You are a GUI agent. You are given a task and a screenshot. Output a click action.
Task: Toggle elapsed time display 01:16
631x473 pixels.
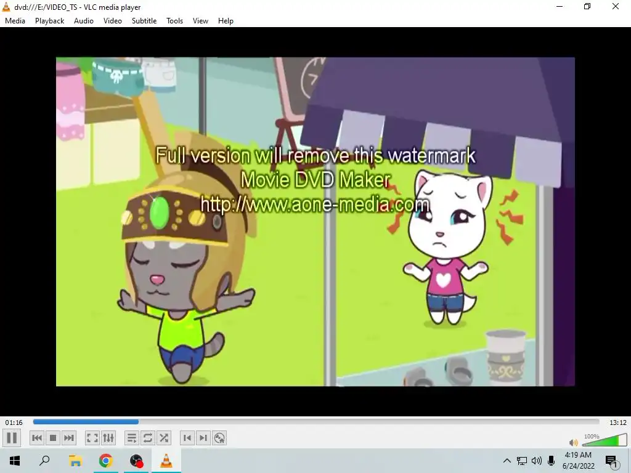pos(14,422)
